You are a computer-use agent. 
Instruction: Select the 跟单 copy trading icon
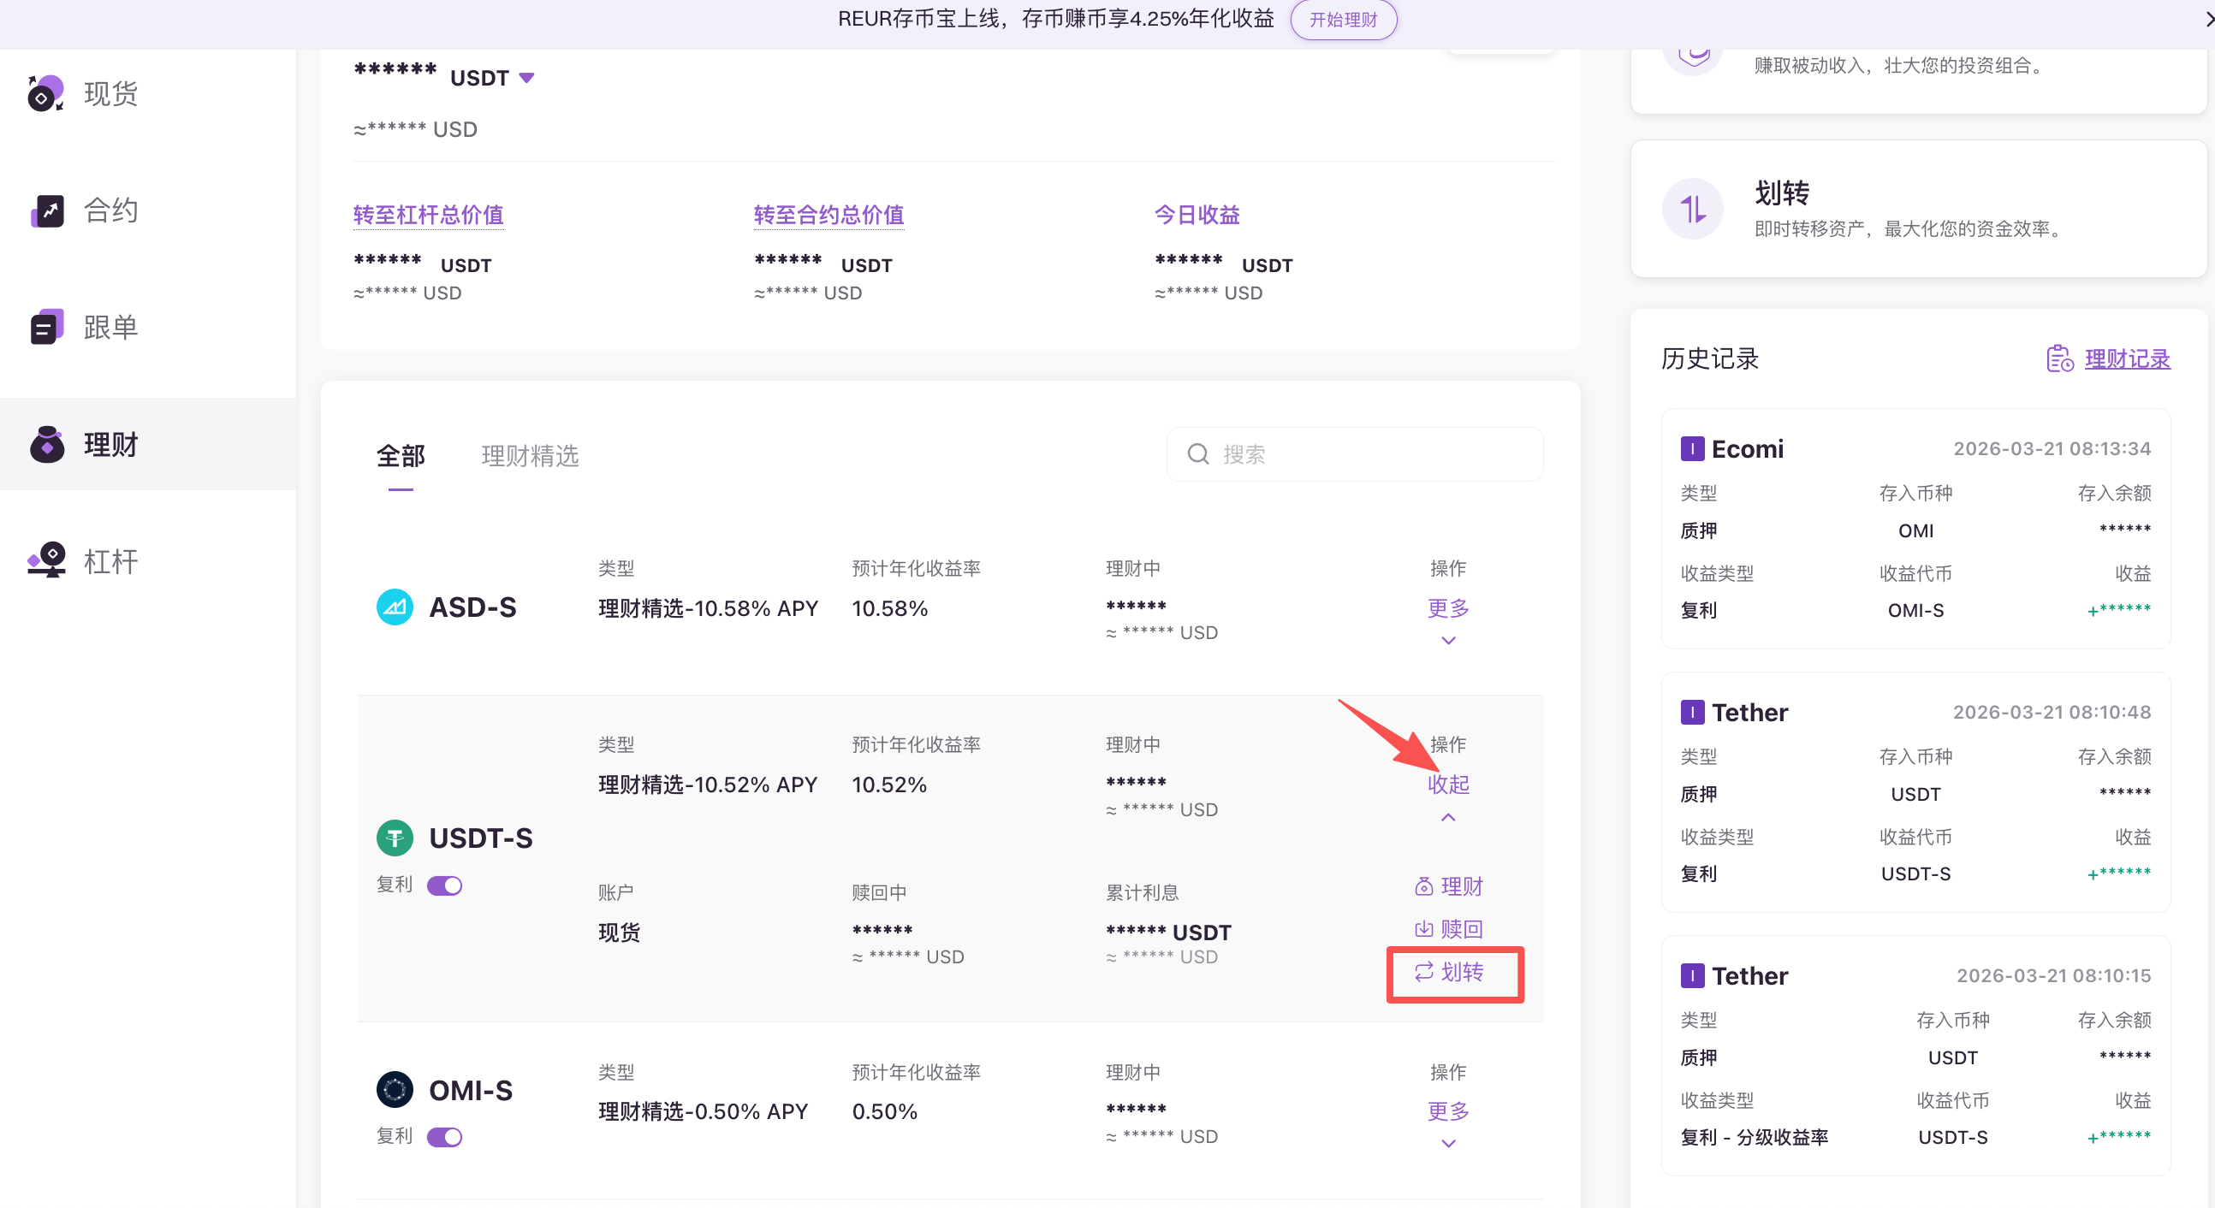click(46, 328)
